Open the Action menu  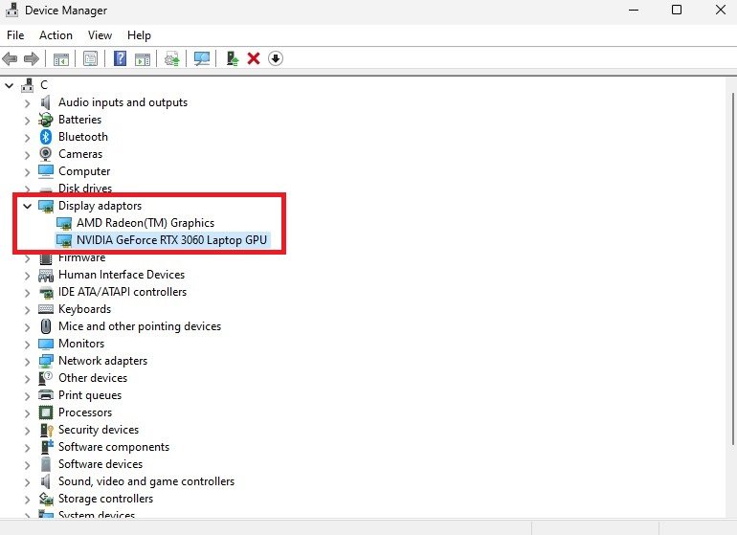pyautogui.click(x=56, y=35)
